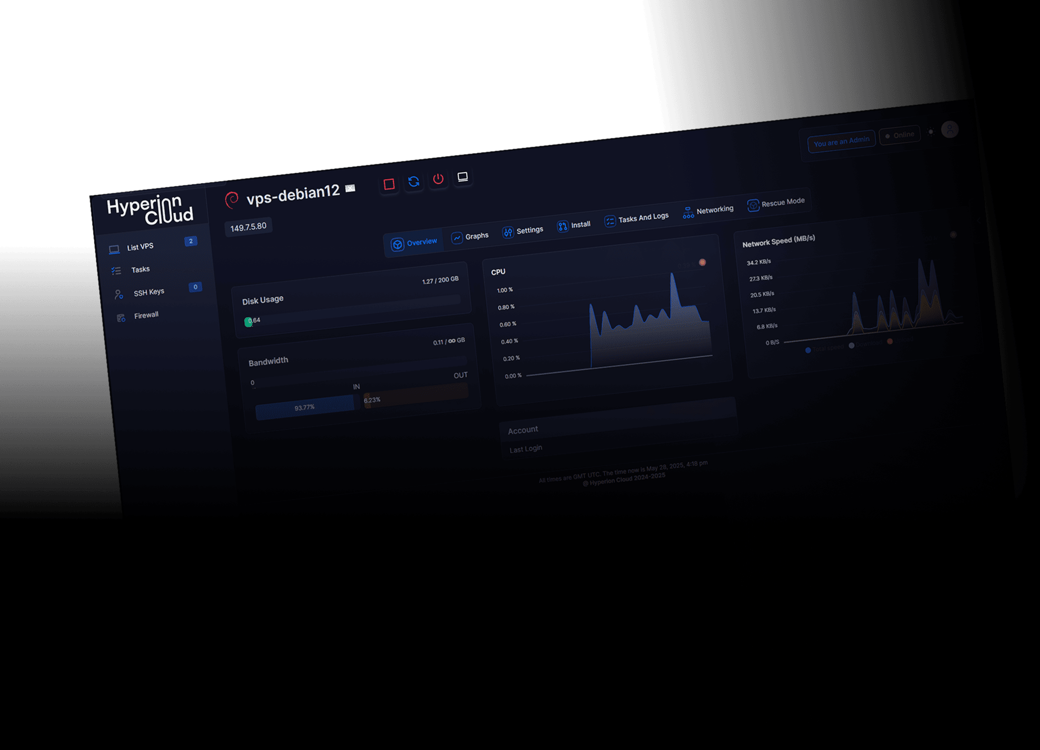Click the Hyperion Cloud logo

pyautogui.click(x=150, y=209)
